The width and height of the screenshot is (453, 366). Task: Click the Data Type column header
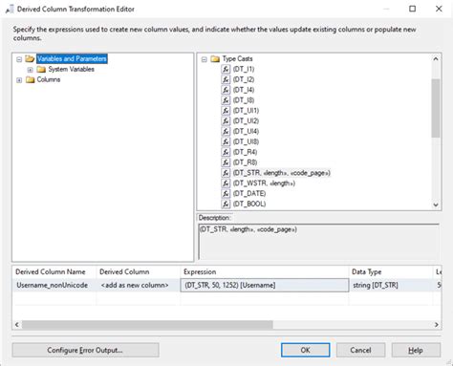pyautogui.click(x=391, y=271)
